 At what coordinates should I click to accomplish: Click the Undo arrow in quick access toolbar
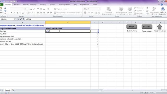click(3, 2)
